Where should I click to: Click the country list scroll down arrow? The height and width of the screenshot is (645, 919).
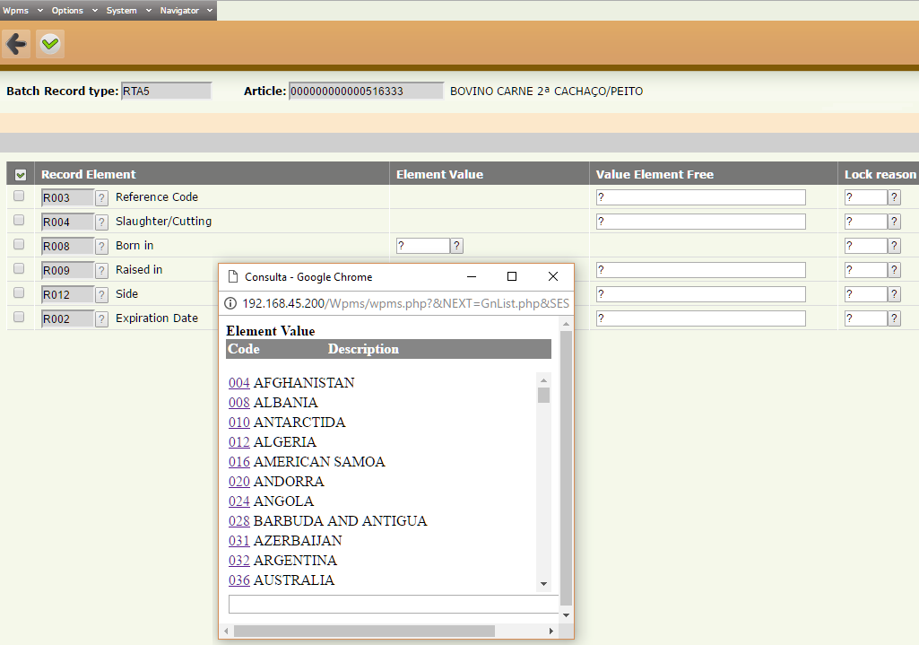[544, 584]
